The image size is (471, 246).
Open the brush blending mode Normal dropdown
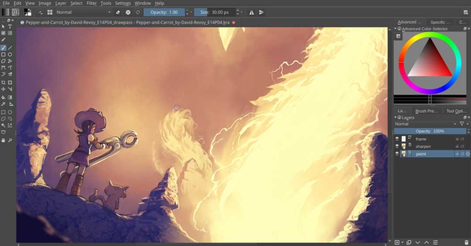tap(83, 12)
